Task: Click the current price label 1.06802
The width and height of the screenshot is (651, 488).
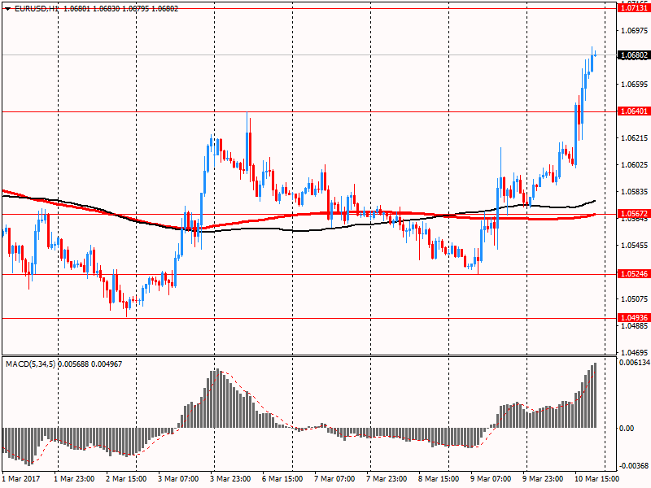Action: 633,55
